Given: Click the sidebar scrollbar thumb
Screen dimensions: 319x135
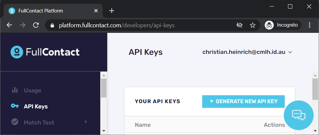Looking at the screenshot, I should pyautogui.click(x=104, y=88).
